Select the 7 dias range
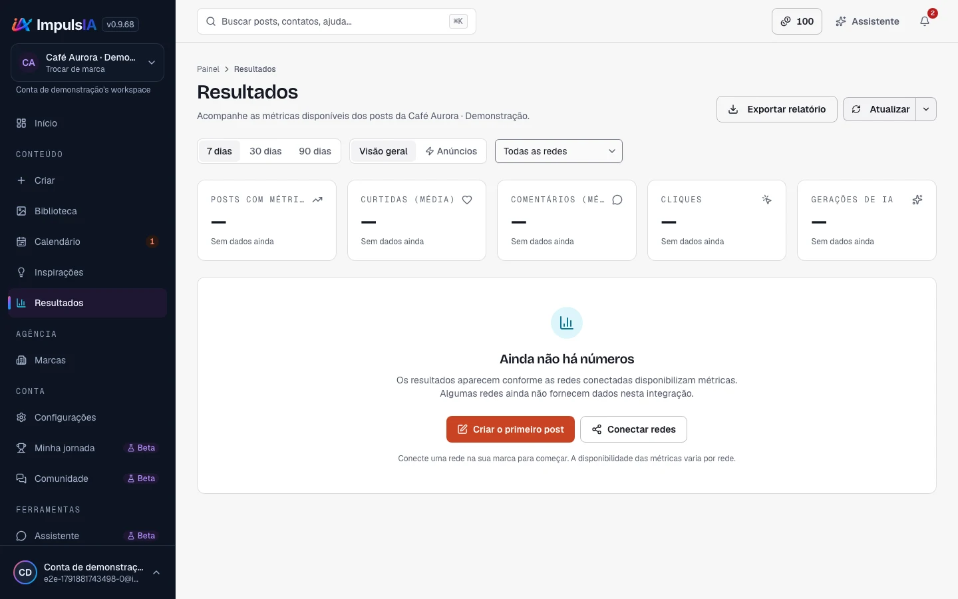The height and width of the screenshot is (599, 958). click(220, 151)
